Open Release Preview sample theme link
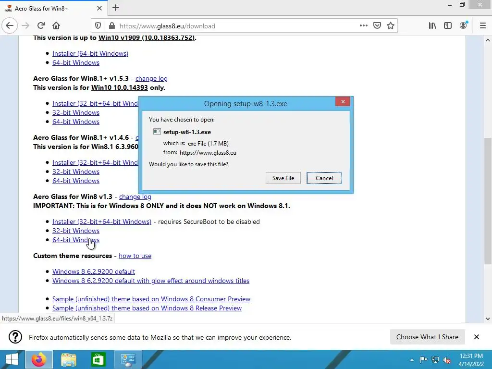Image resolution: width=492 pixels, height=369 pixels. point(147,308)
